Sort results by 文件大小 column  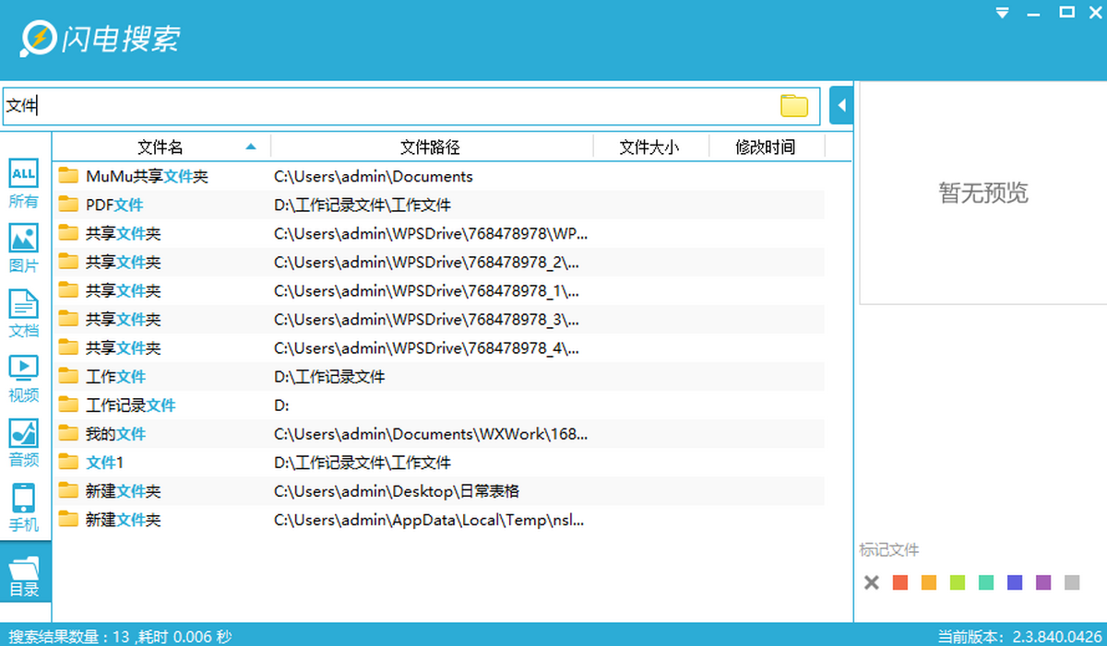(649, 147)
